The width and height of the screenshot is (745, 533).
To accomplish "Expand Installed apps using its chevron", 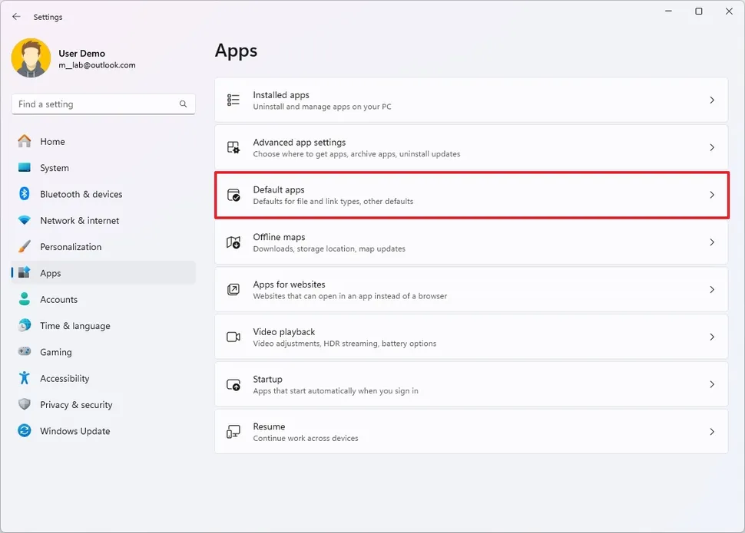I will pyautogui.click(x=712, y=100).
